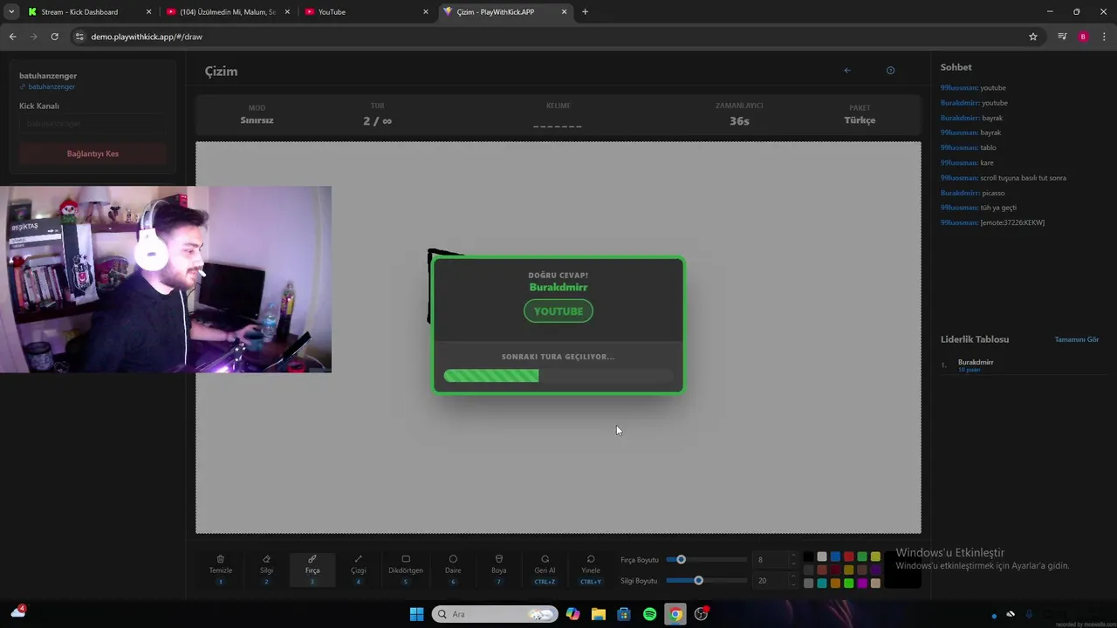Select the Fırça brush tool

point(312,570)
